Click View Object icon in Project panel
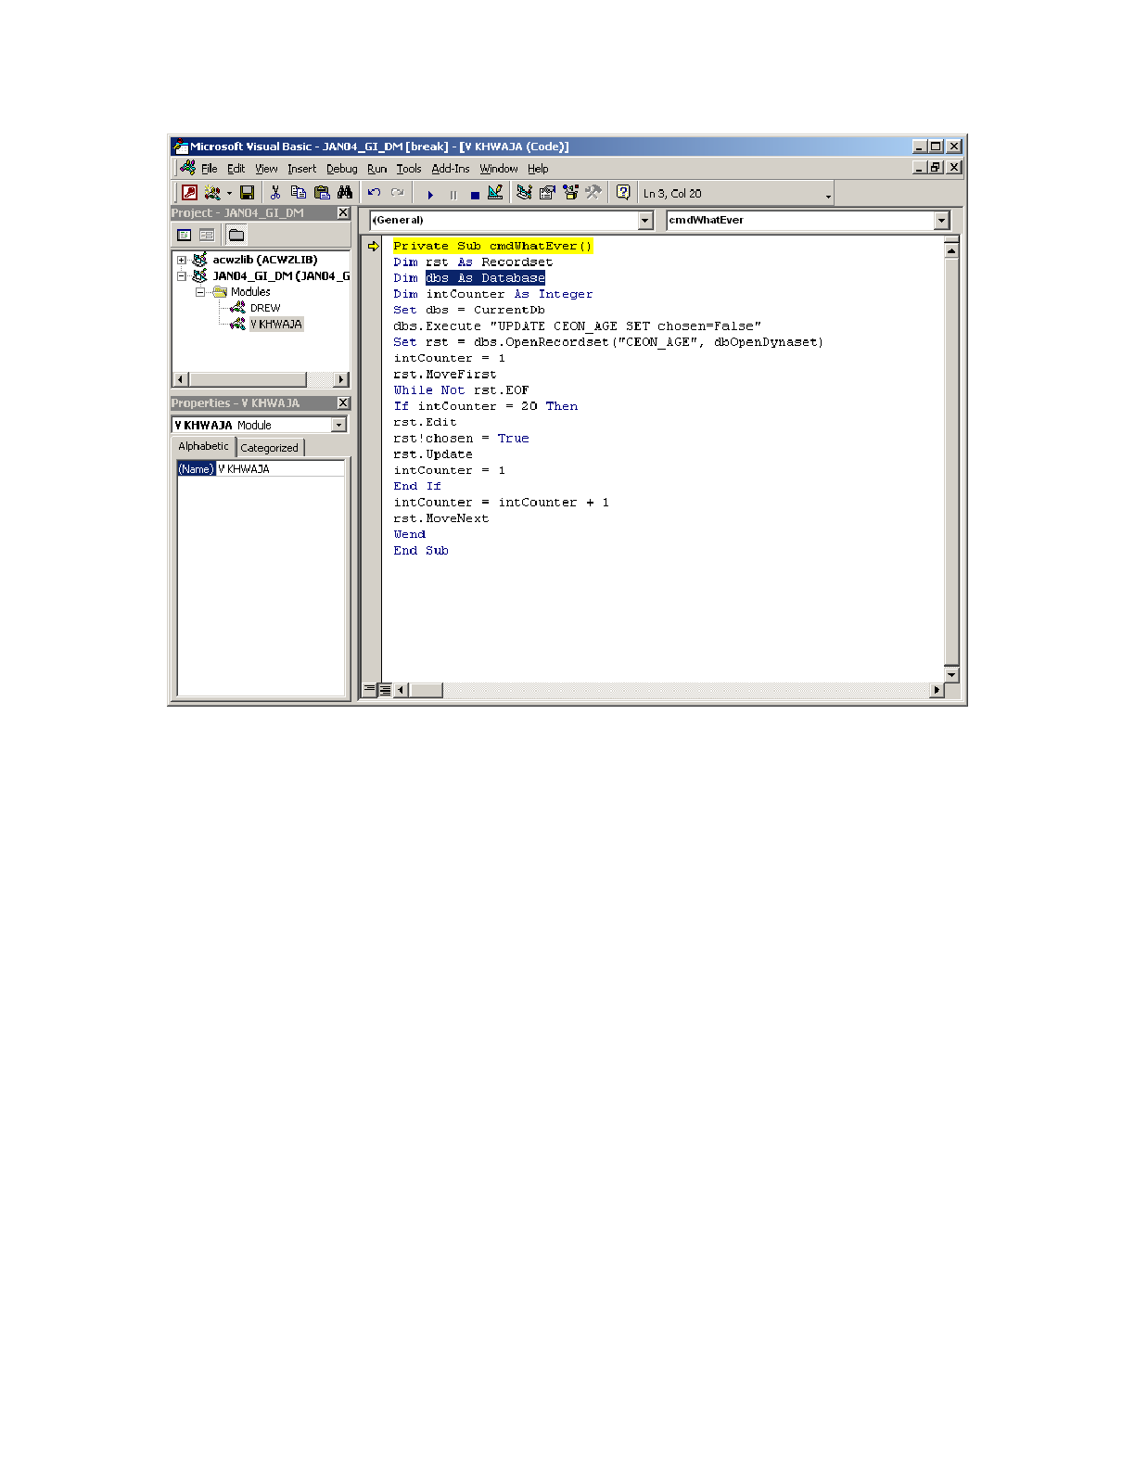This screenshot has height=1468, width=1135. coord(207,236)
